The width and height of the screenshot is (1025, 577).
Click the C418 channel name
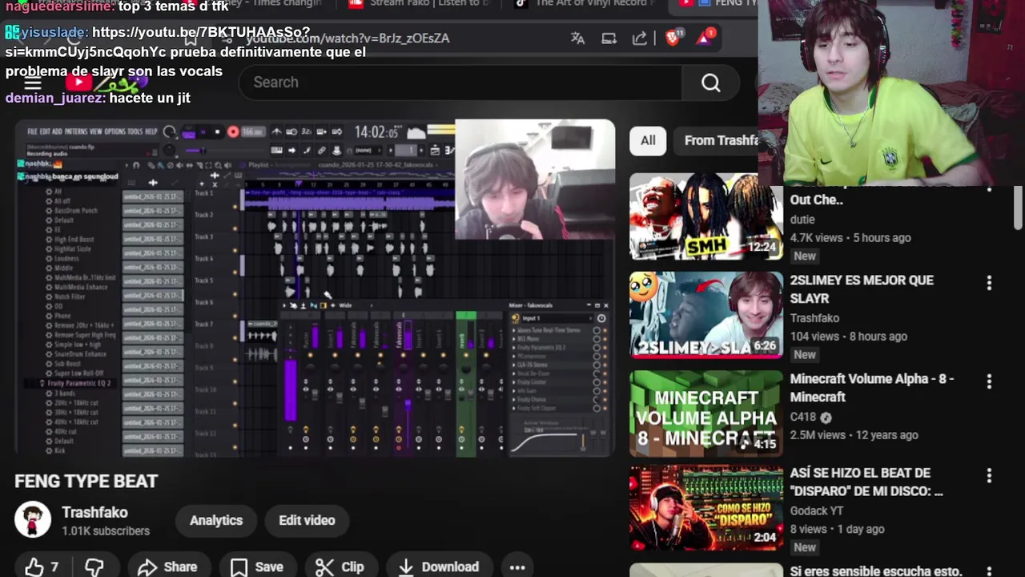coord(803,417)
